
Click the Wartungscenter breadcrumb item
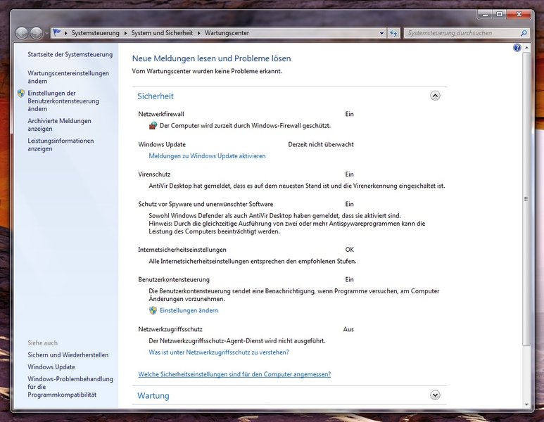pos(227,33)
